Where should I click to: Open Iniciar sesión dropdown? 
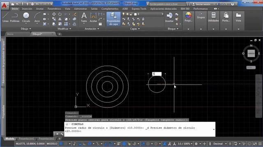pos(214,4)
